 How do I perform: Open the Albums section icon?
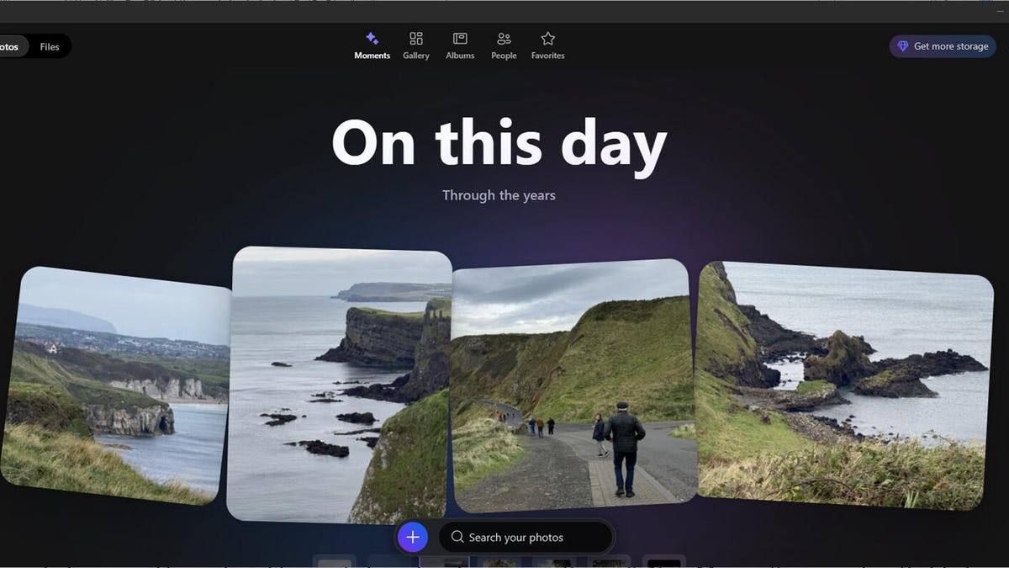[460, 39]
